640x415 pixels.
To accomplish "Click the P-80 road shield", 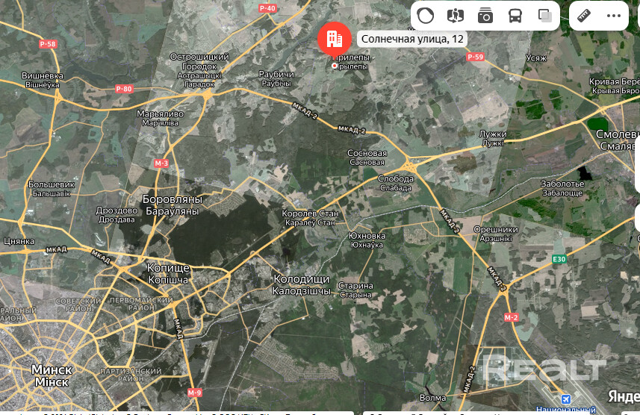I will [x=123, y=90].
